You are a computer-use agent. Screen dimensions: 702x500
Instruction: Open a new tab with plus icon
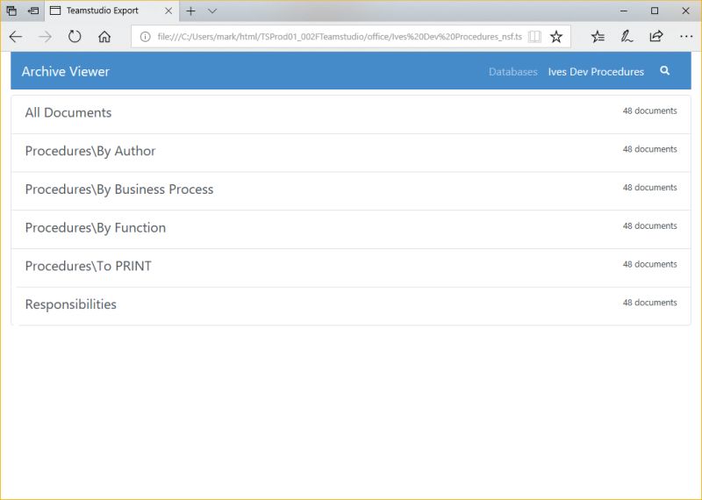[x=190, y=11]
